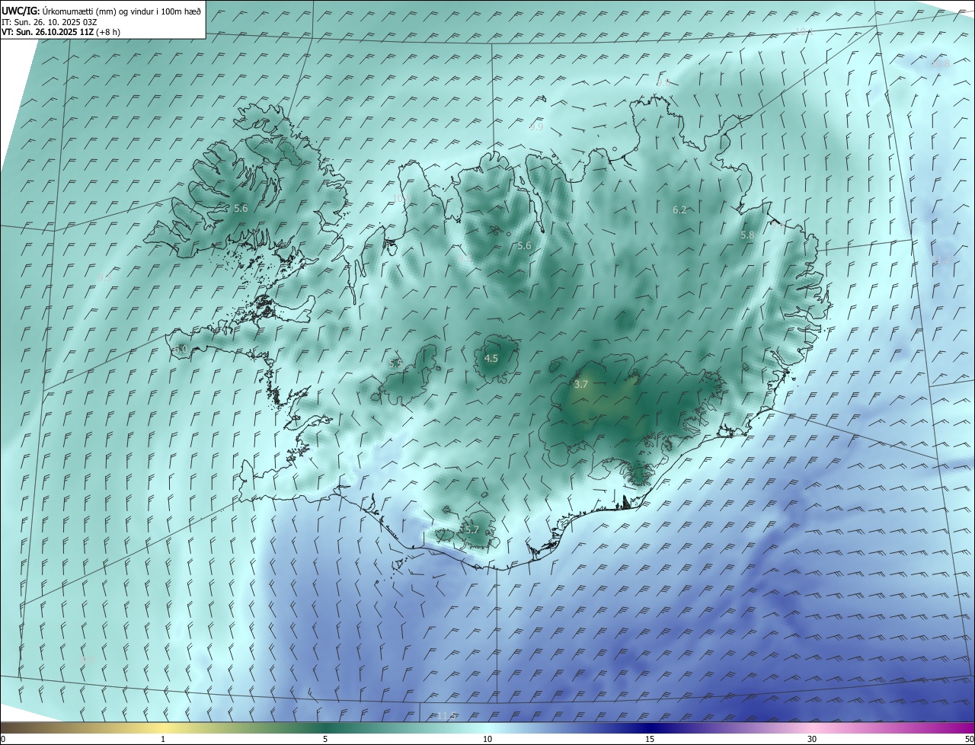975x745 pixels.
Task: Click the IT initialization time line
Action: click(49, 21)
